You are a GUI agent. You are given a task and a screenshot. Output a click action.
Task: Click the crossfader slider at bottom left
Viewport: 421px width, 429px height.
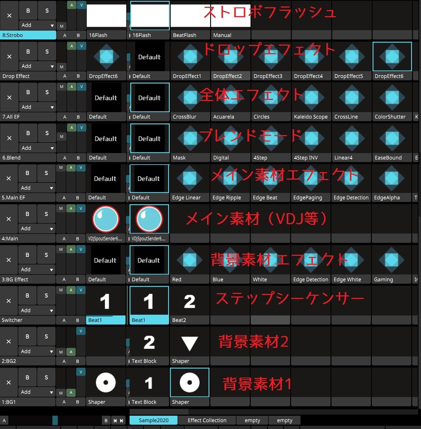[x=55, y=420]
